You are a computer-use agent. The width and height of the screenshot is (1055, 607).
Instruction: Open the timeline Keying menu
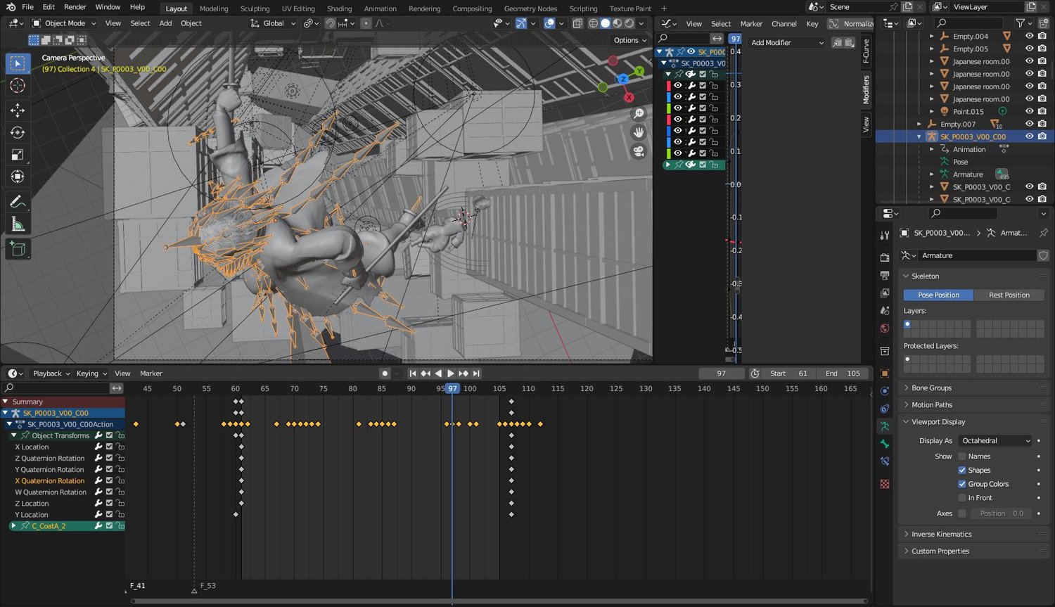pos(91,373)
